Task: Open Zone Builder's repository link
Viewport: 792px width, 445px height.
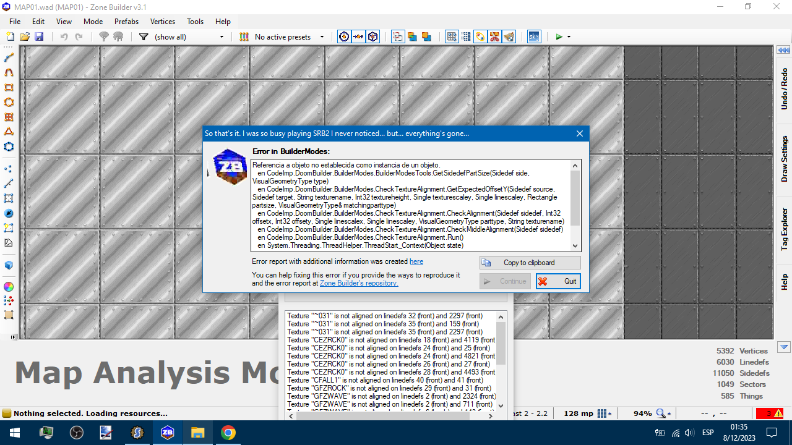Action: click(359, 283)
